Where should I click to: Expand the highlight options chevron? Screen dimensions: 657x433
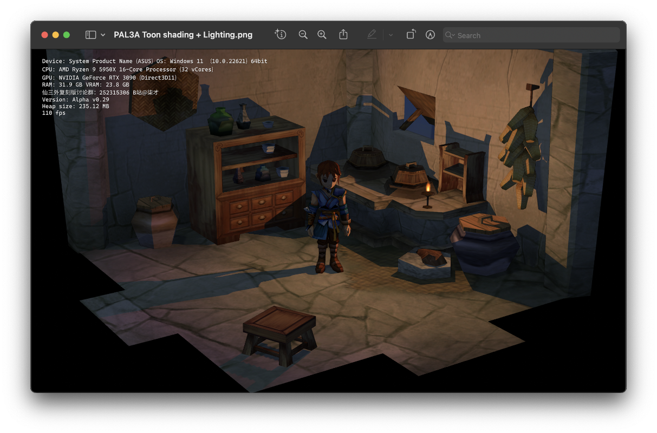(x=391, y=35)
